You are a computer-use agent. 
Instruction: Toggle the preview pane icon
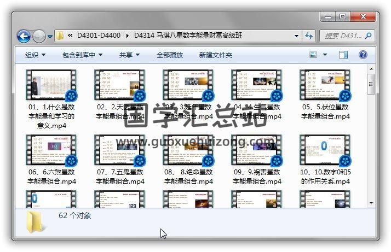[343, 55]
